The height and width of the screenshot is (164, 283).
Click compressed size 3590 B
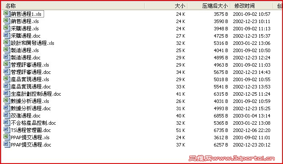[x=221, y=21]
